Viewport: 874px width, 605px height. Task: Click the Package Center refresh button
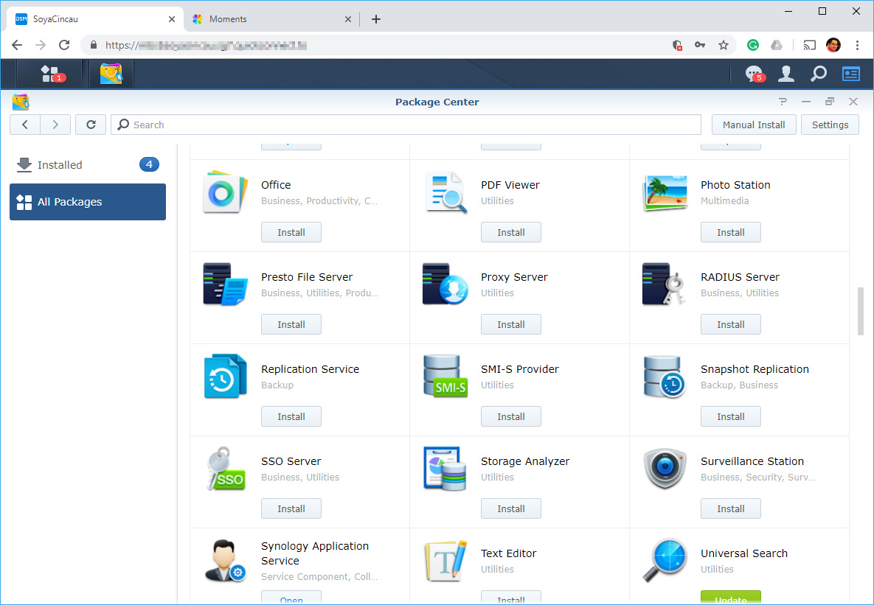point(91,125)
